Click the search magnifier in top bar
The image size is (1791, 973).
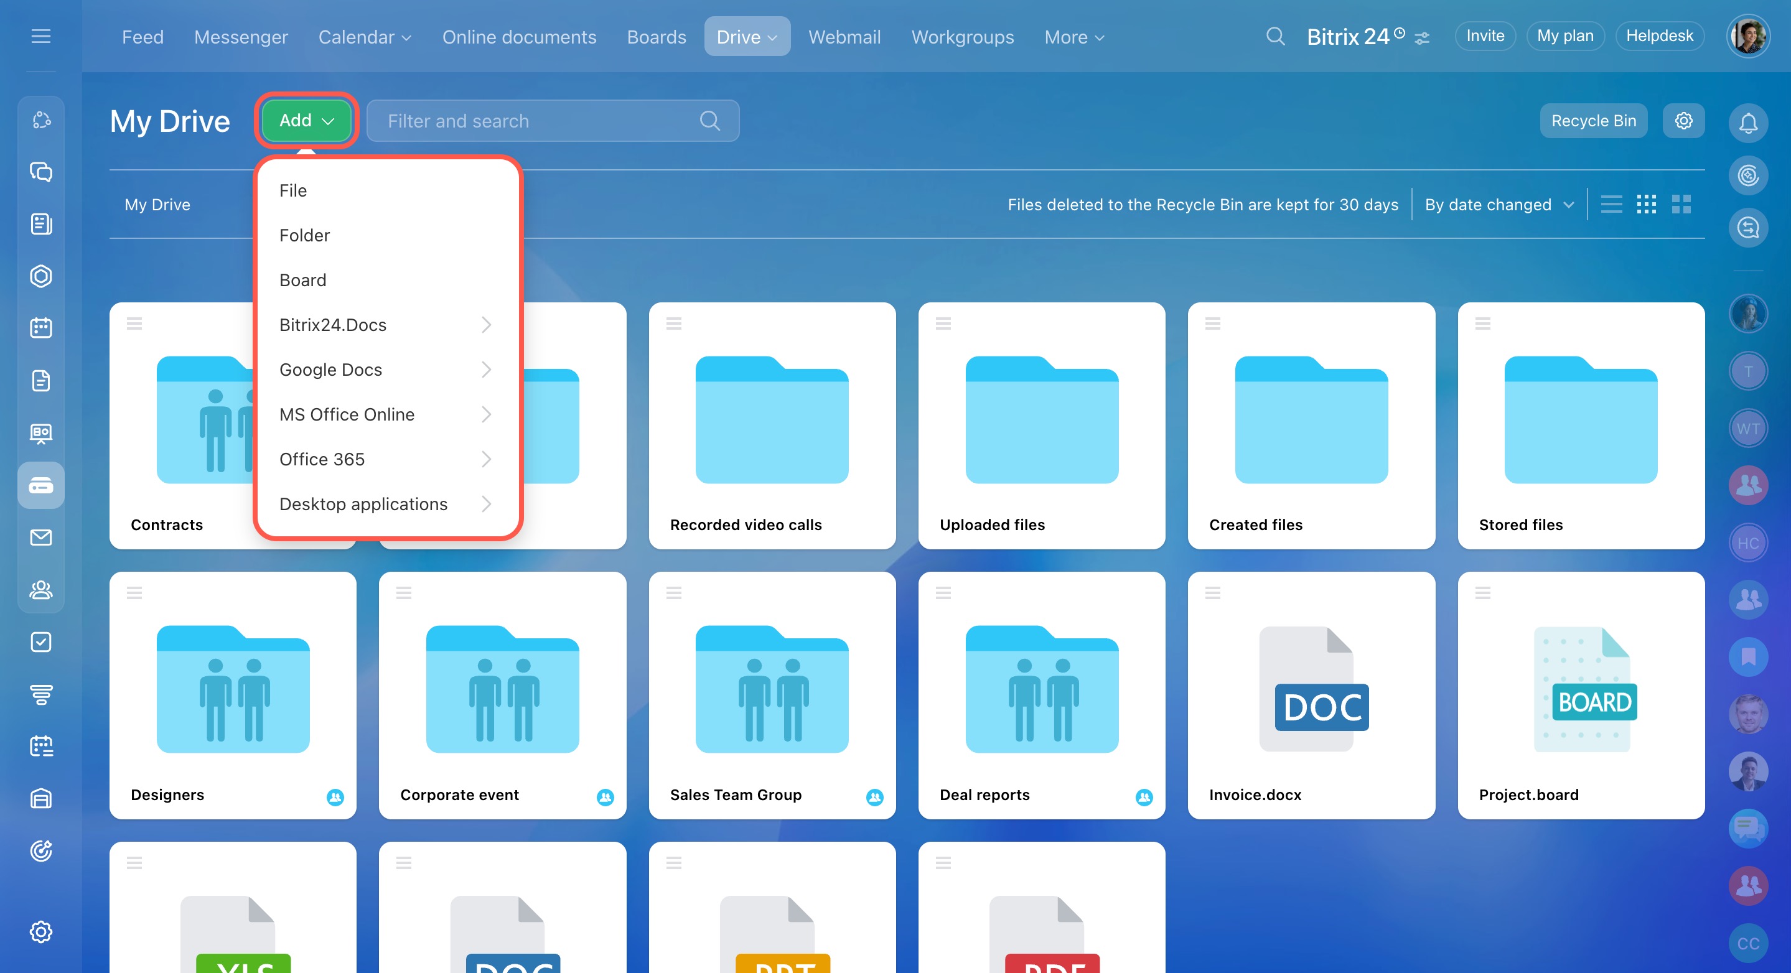click(x=1275, y=36)
